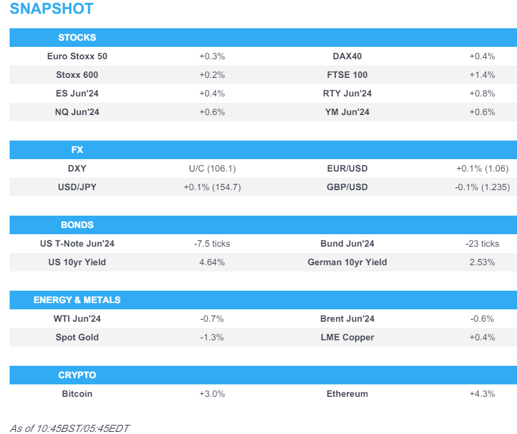This screenshot has height=434, width=517.
Task: Select the FX section header
Action: [x=76, y=149]
